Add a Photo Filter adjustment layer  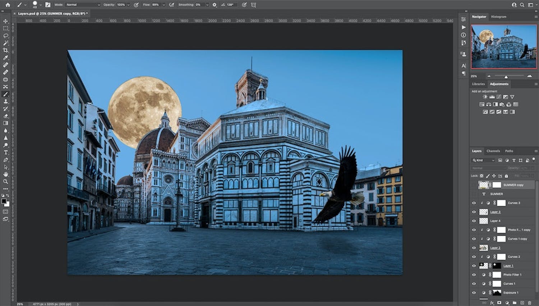pyautogui.click(x=502, y=105)
